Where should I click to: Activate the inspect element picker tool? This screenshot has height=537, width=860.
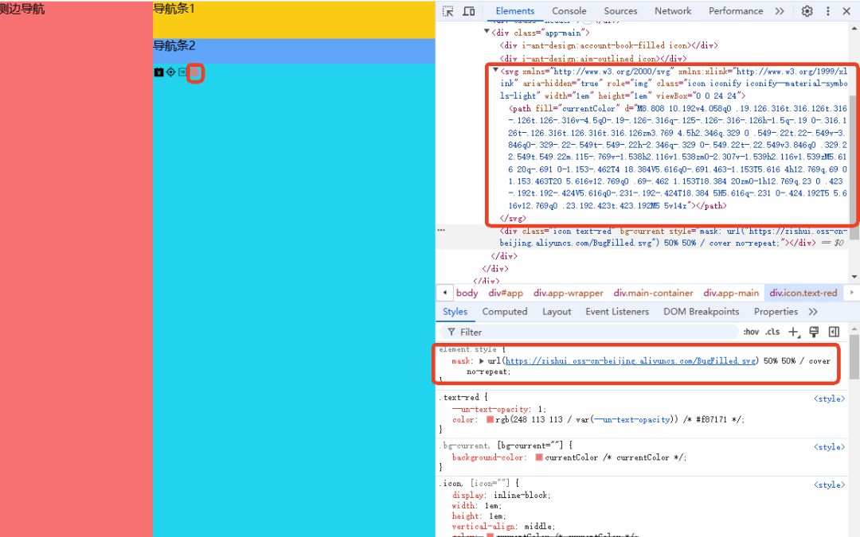448,11
